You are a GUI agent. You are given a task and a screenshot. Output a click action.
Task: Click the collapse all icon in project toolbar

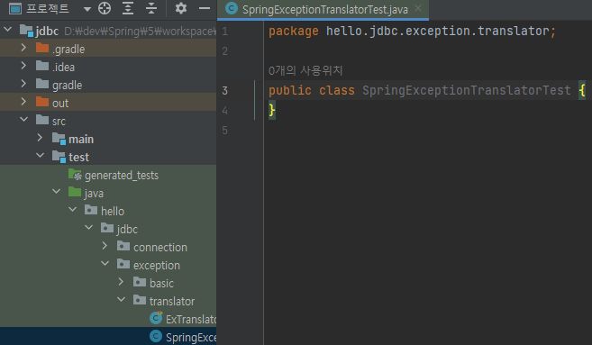(151, 8)
